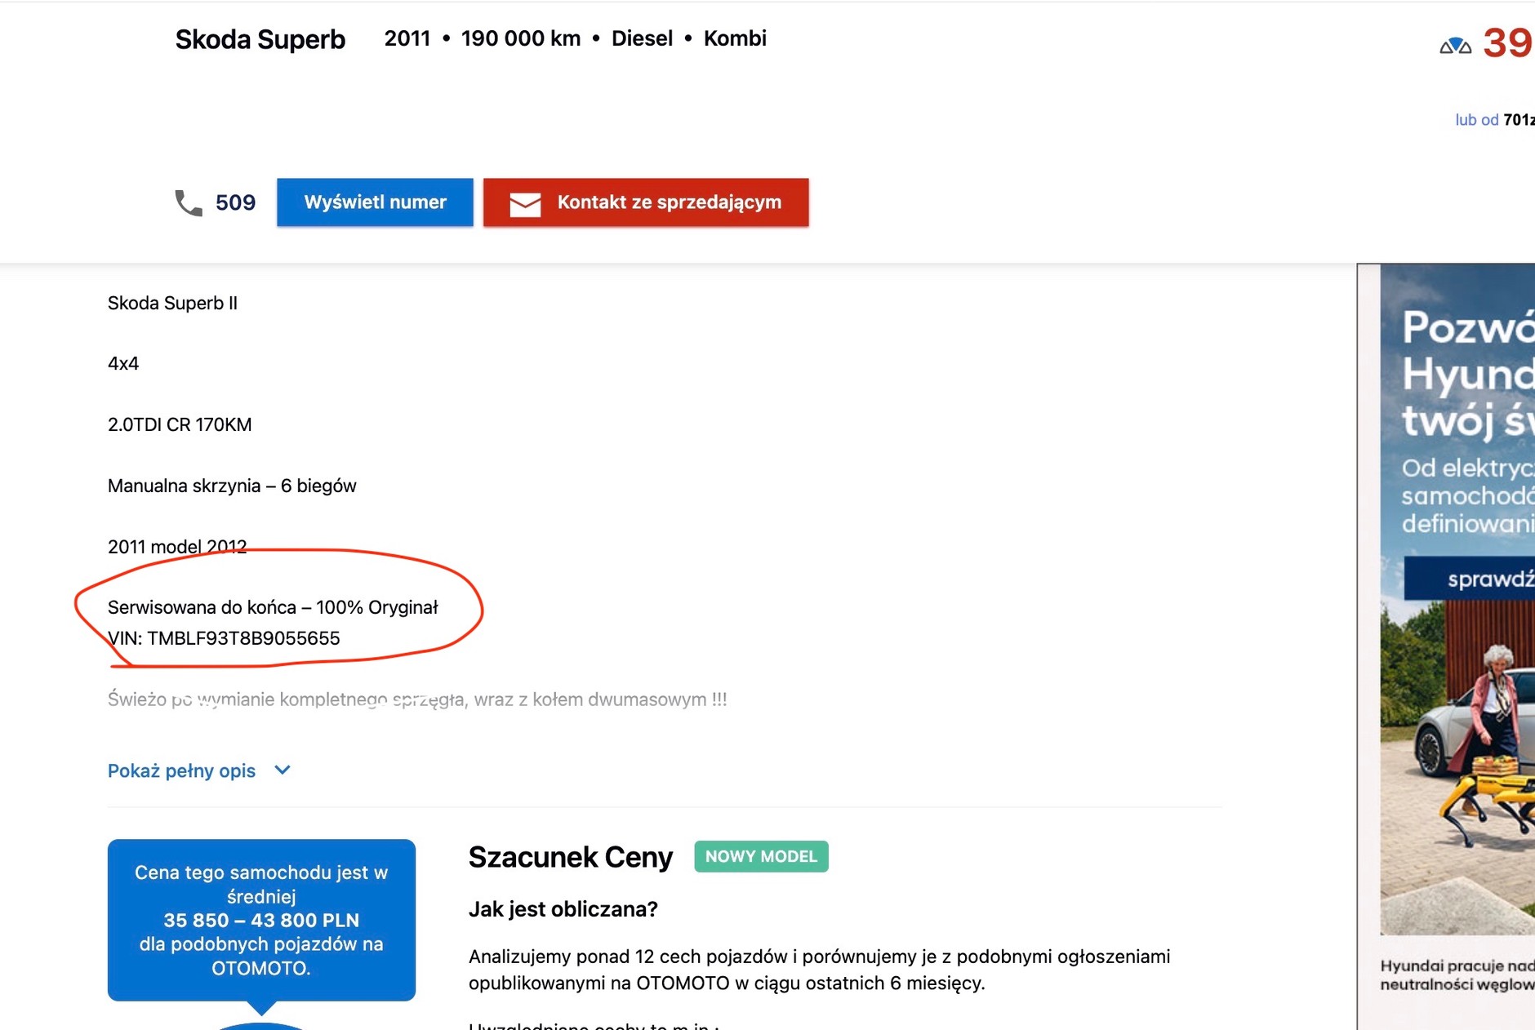
Task: Click the phone handset icon
Action: 189,202
